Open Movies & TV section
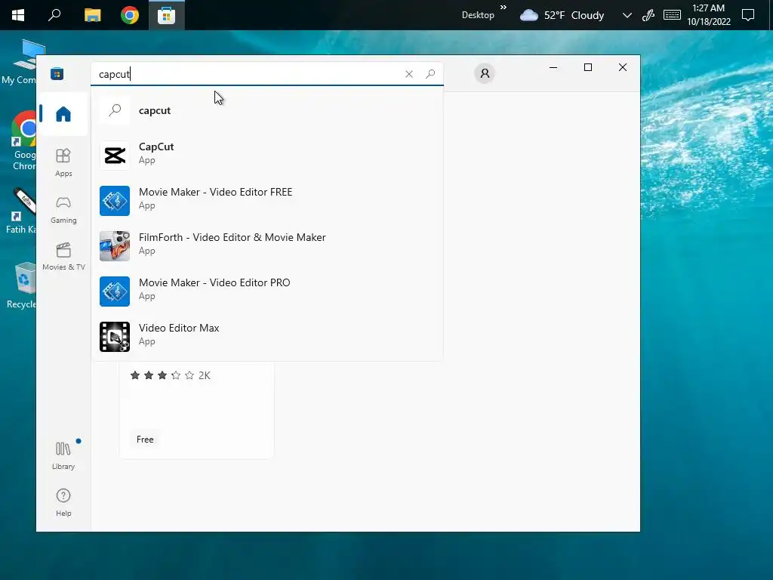The image size is (773, 580). pos(63,257)
